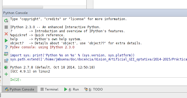
Task: Click '? -> Introduction and overview' line
Action: (68, 31)
